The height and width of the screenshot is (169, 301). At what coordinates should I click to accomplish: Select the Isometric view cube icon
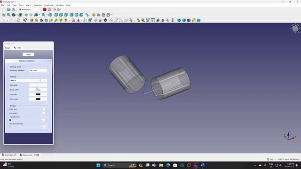[x=50, y=15]
